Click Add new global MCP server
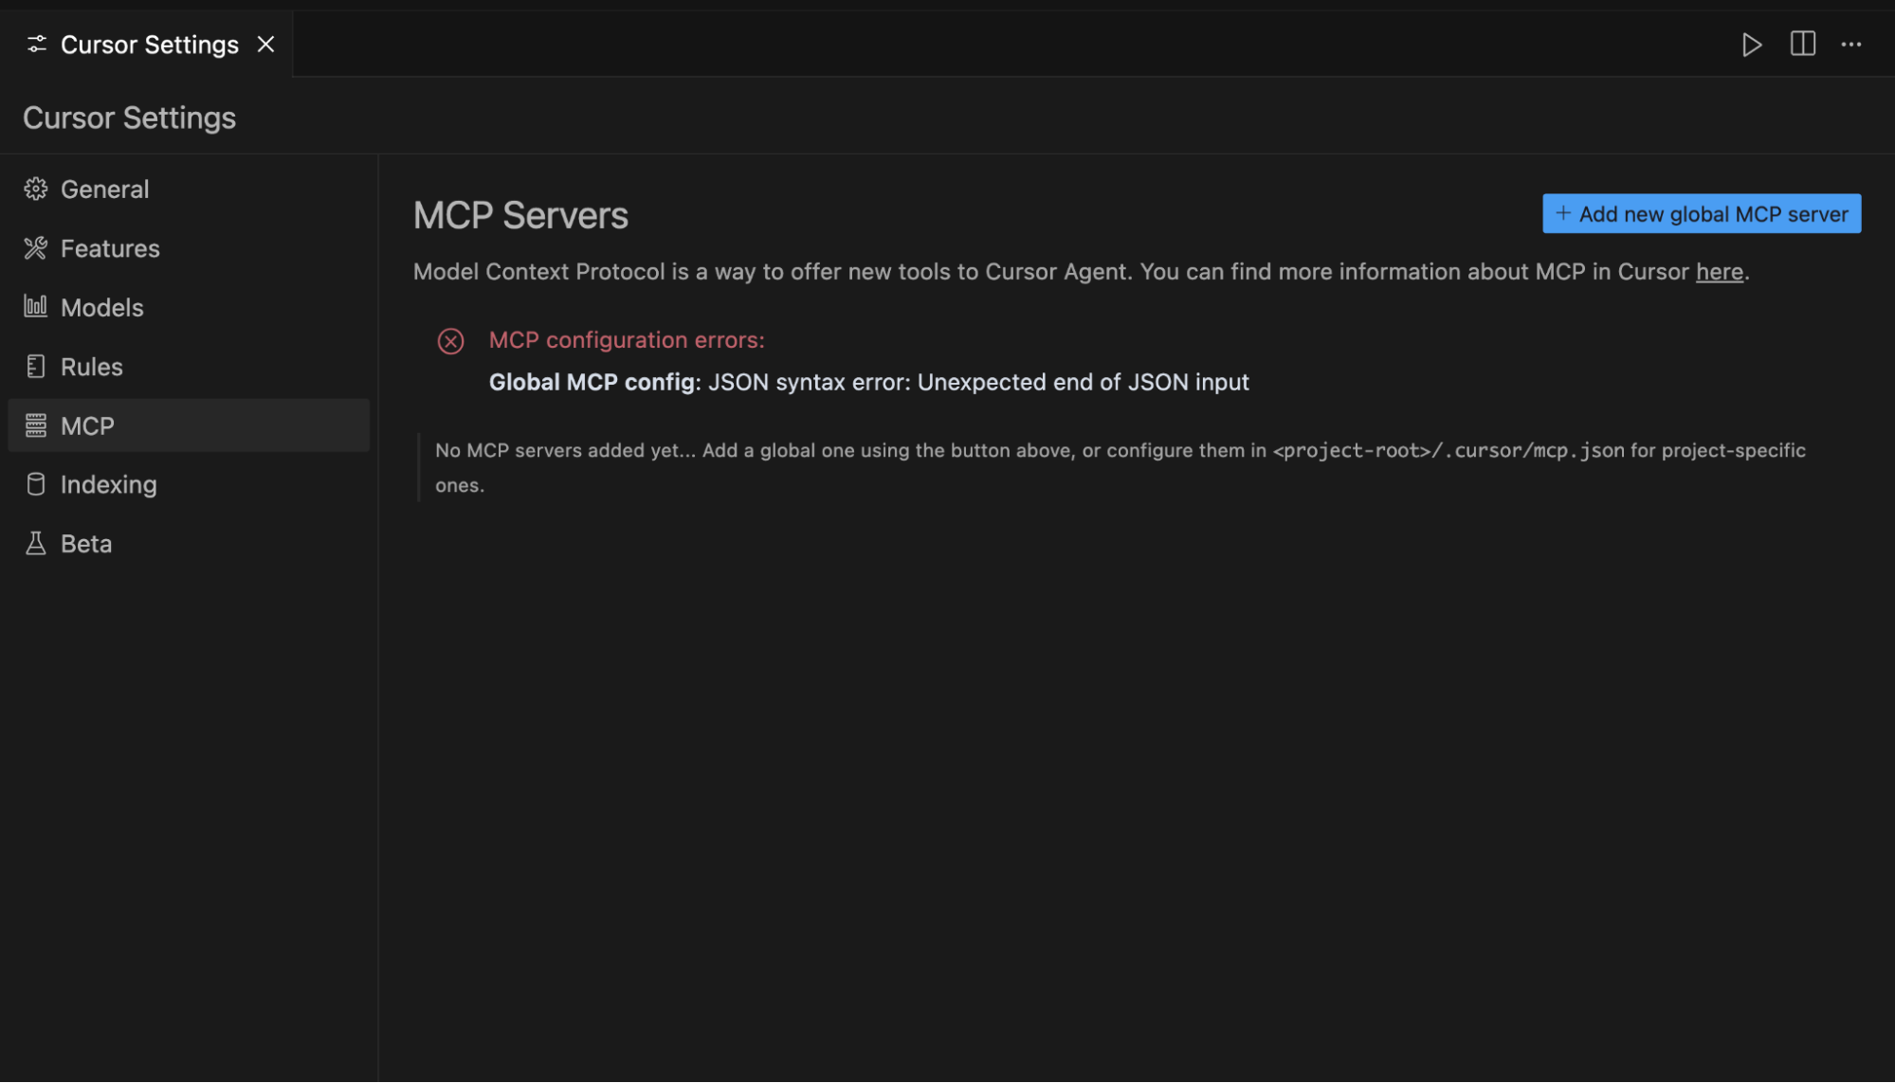Image resolution: width=1895 pixels, height=1083 pixels. tap(1701, 212)
